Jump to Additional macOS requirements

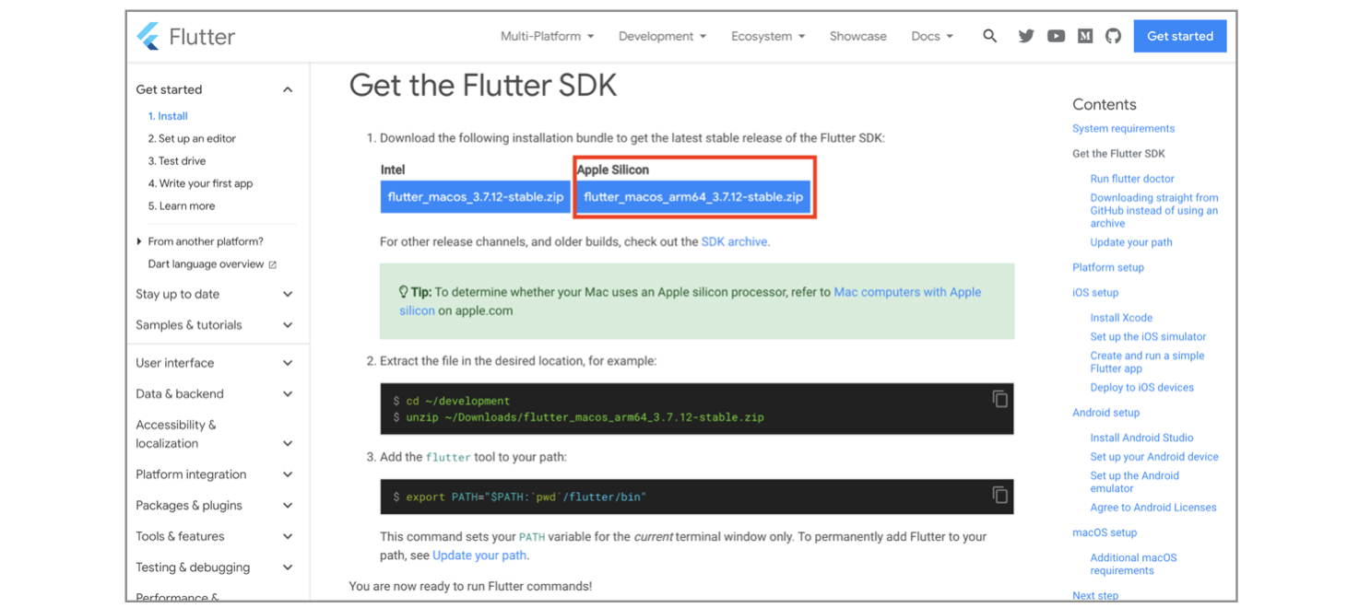tap(1133, 564)
